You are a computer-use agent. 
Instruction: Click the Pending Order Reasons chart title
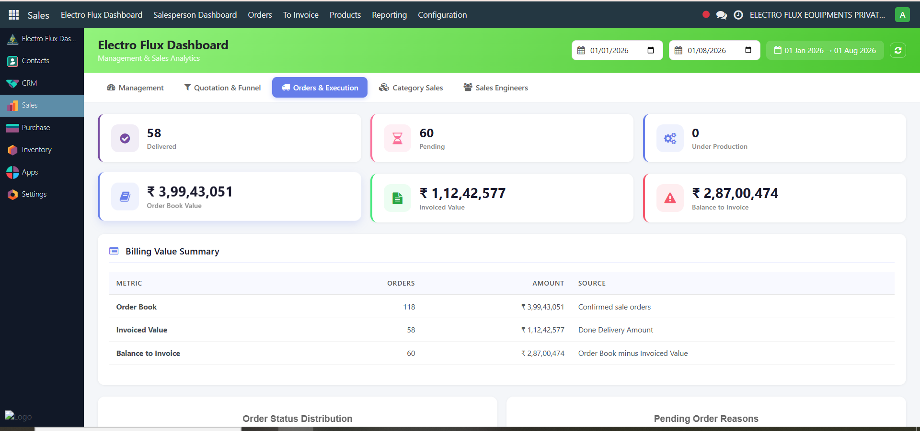coord(706,419)
